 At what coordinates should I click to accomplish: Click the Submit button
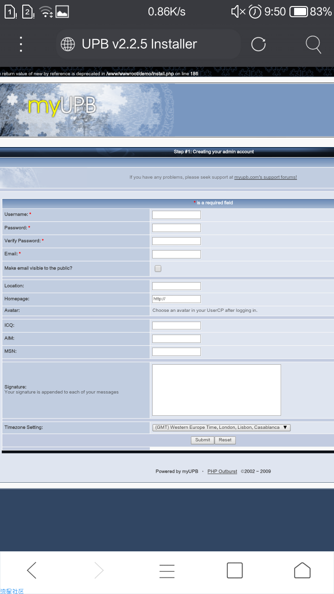coord(202,440)
